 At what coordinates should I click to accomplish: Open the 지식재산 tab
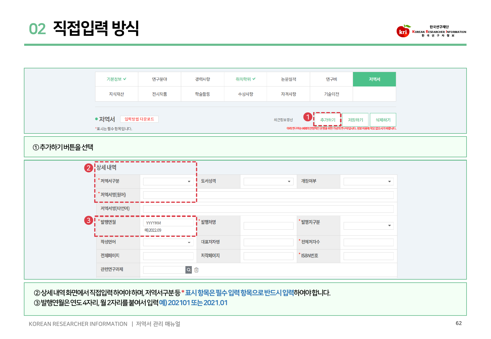(116, 94)
